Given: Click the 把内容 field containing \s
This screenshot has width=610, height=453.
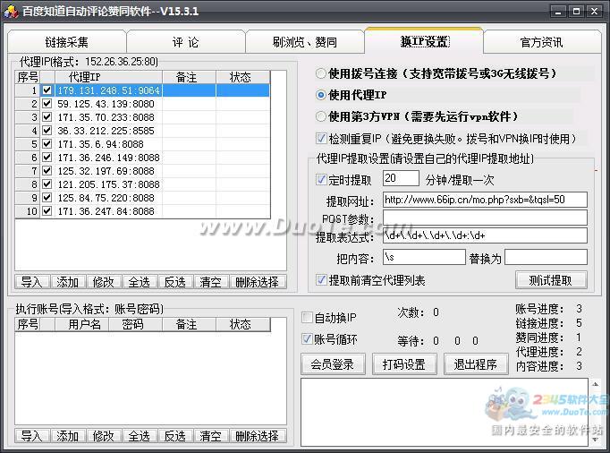Looking at the screenshot, I should pos(424,258).
